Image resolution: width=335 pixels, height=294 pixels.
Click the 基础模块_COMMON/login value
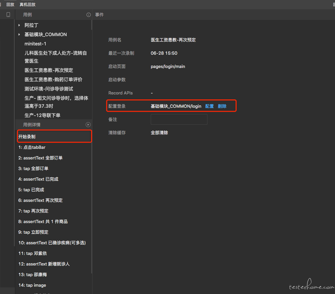[176, 106]
